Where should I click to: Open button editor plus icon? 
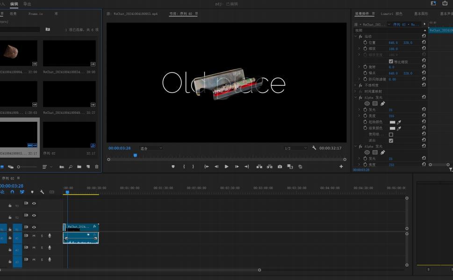click(x=341, y=167)
